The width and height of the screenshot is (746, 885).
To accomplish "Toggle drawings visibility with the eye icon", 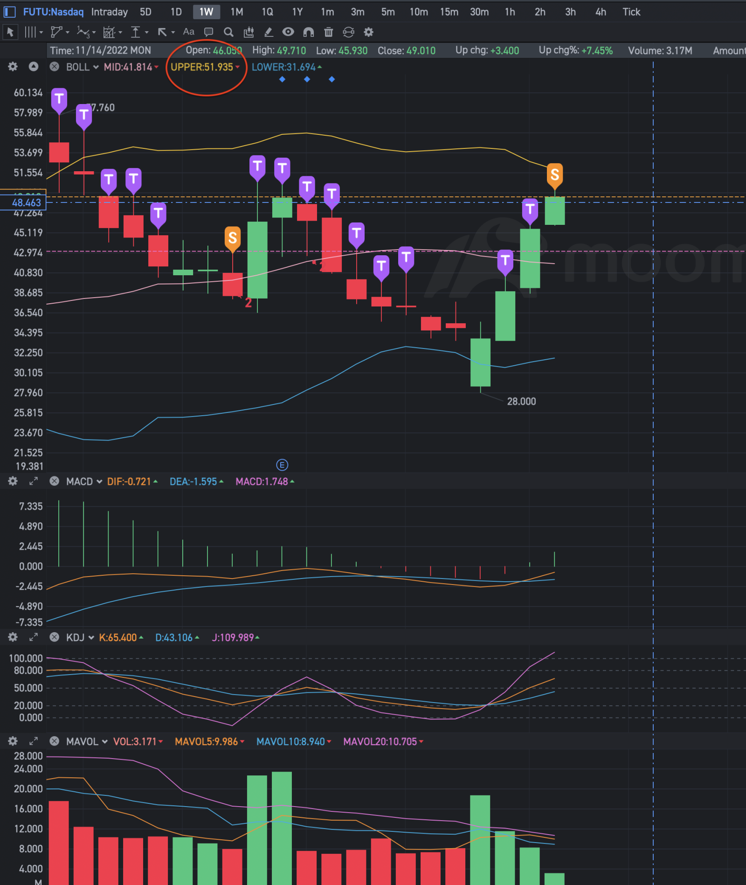I will coord(288,32).
